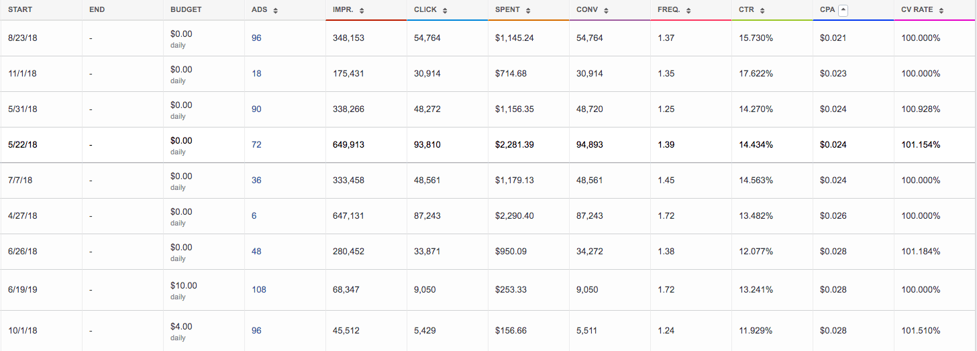Select the BUDGET column header
The width and height of the screenshot is (977, 351).
coord(186,10)
